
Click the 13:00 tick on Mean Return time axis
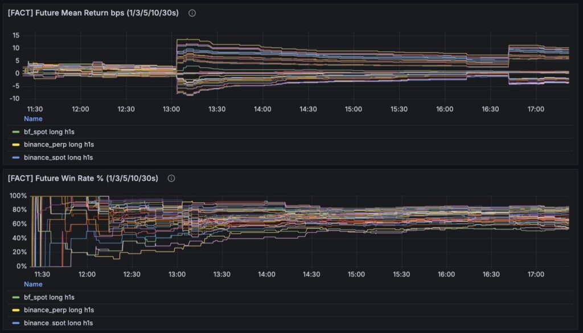click(171, 109)
